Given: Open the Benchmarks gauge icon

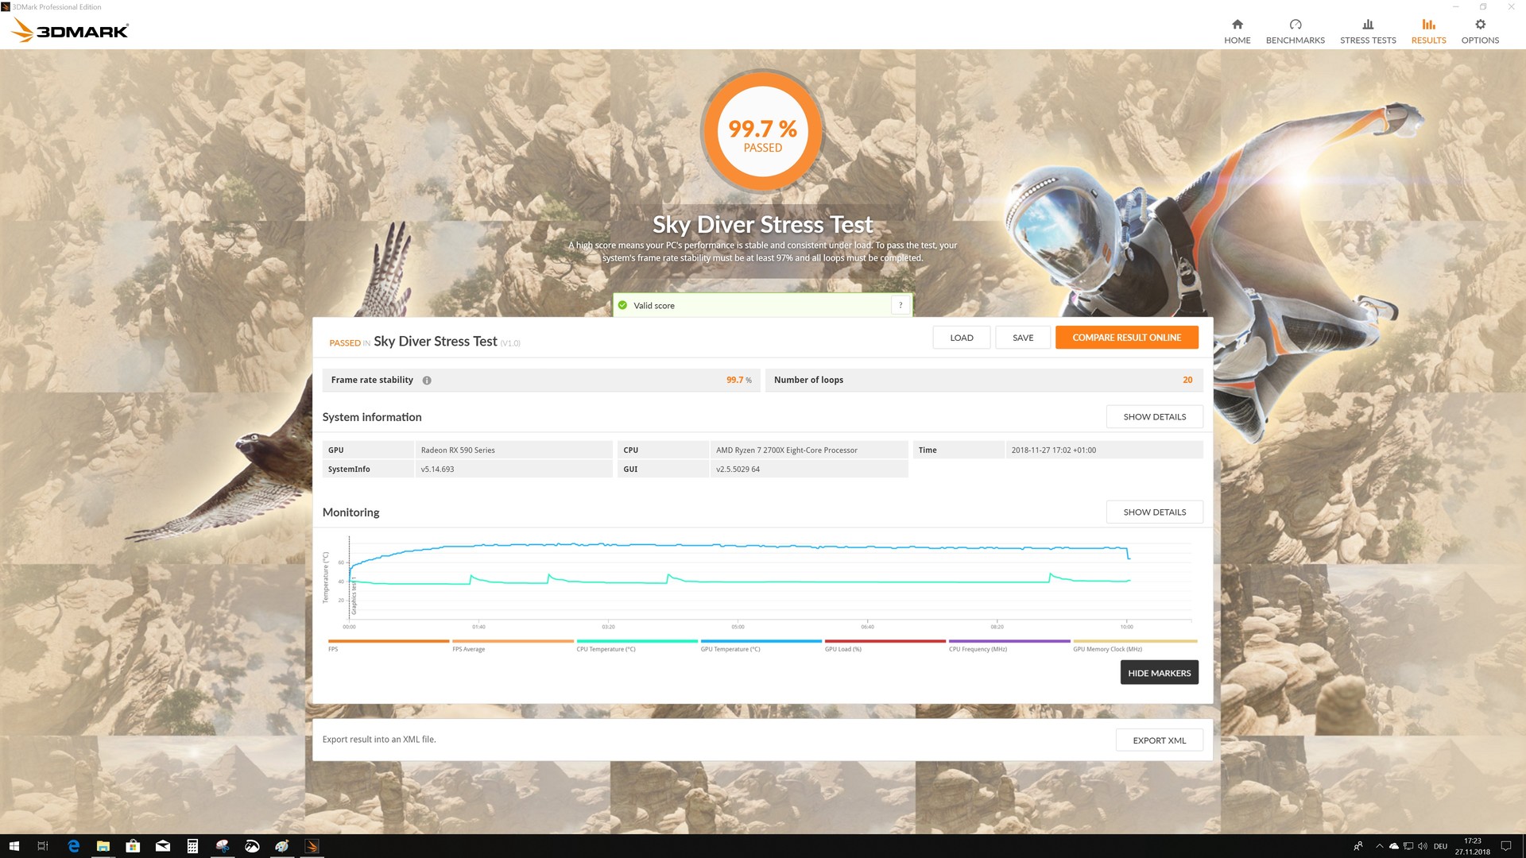Looking at the screenshot, I should (1295, 25).
